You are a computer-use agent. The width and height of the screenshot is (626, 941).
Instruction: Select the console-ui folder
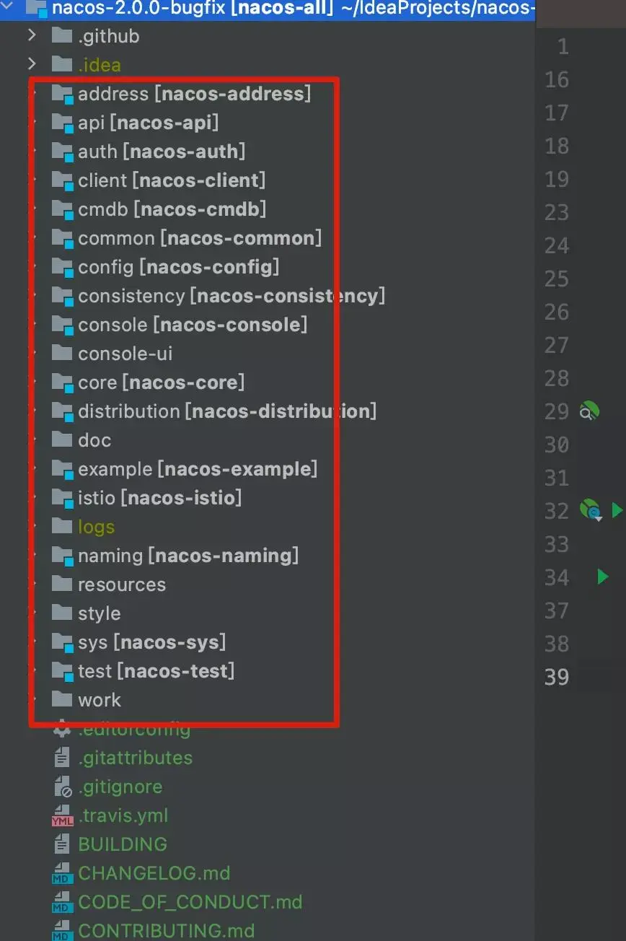pyautogui.click(x=125, y=354)
